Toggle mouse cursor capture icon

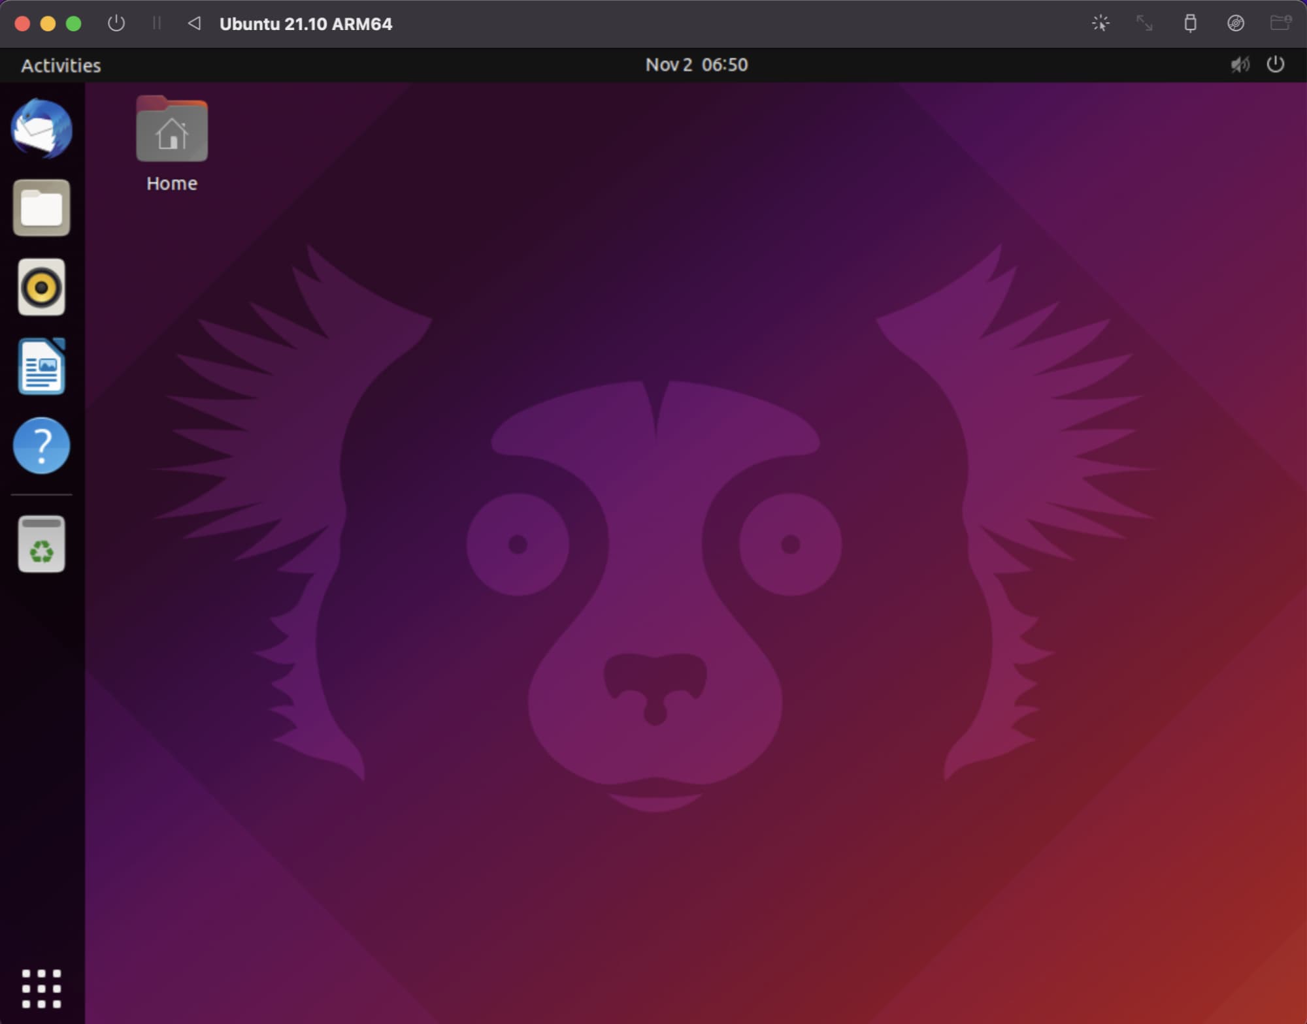1100,24
